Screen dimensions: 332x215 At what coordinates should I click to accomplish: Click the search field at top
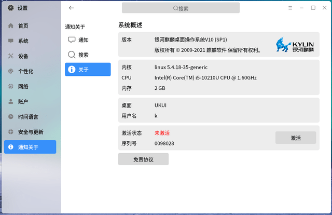(181, 8)
